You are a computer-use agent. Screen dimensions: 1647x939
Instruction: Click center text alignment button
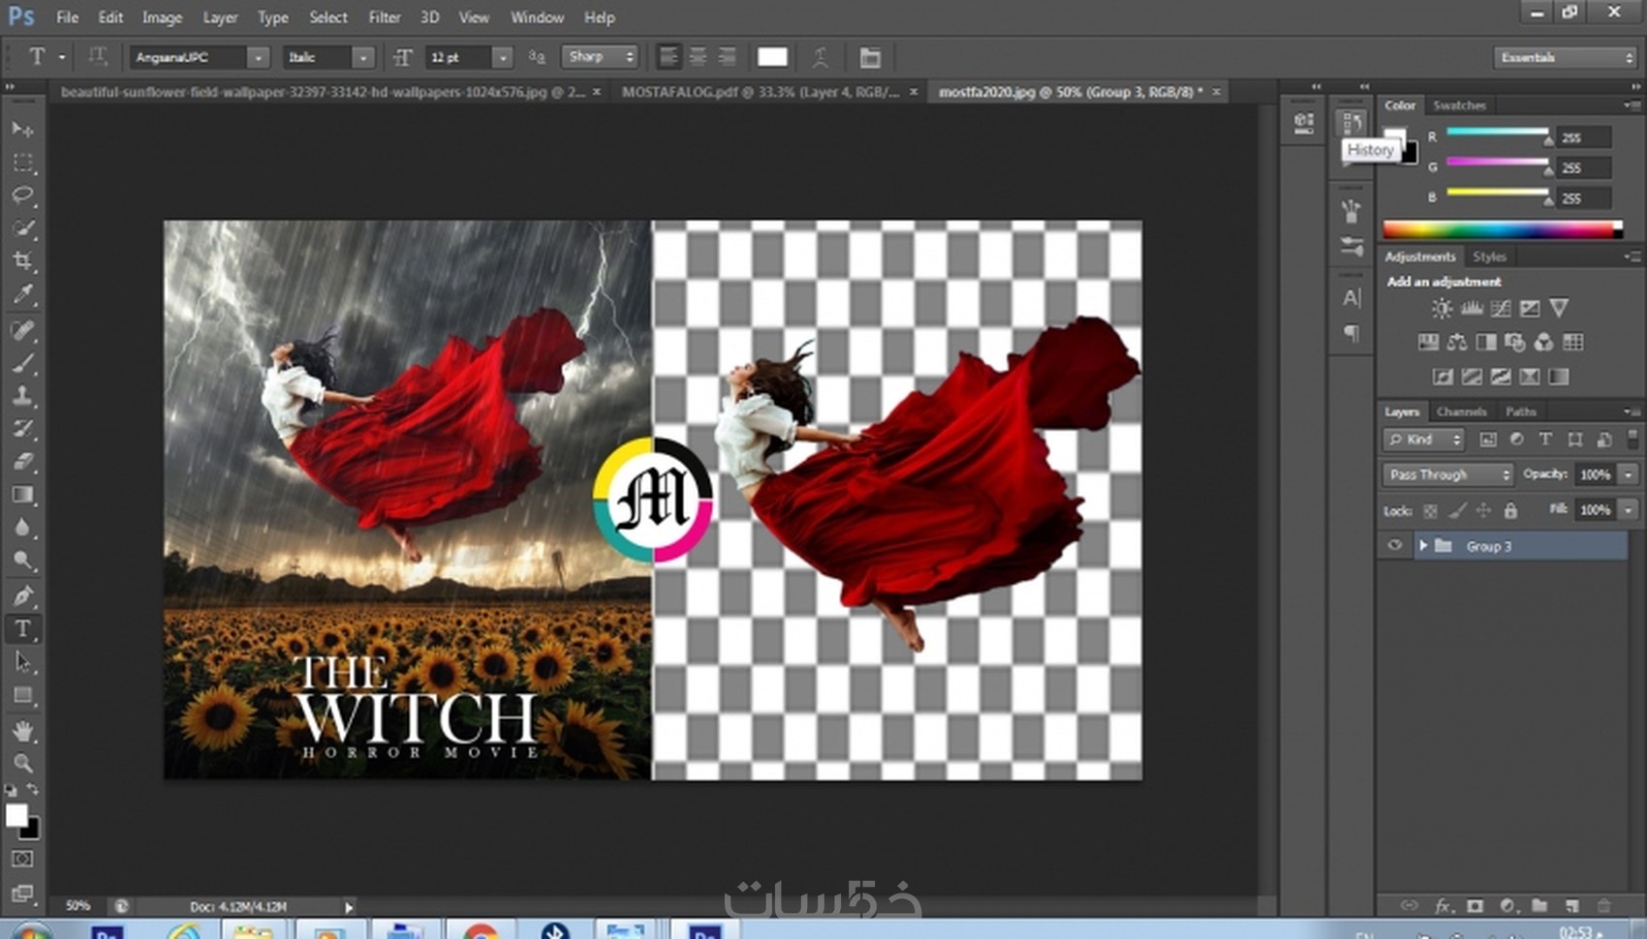tap(698, 57)
